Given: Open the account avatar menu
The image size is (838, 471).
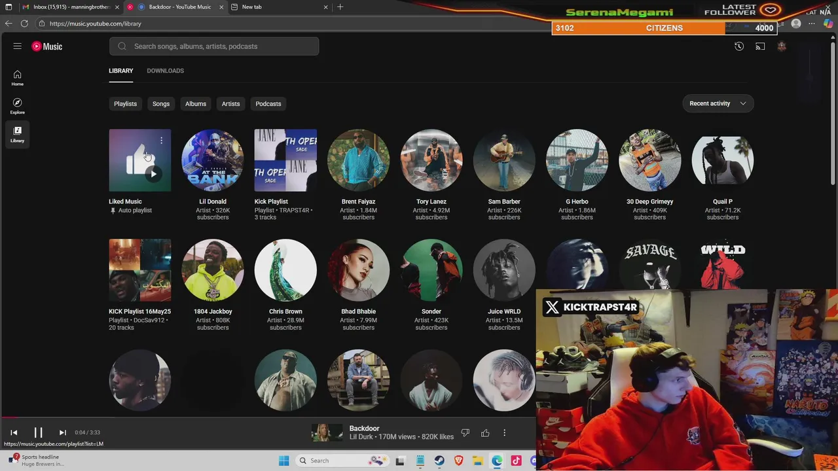Looking at the screenshot, I should (781, 46).
